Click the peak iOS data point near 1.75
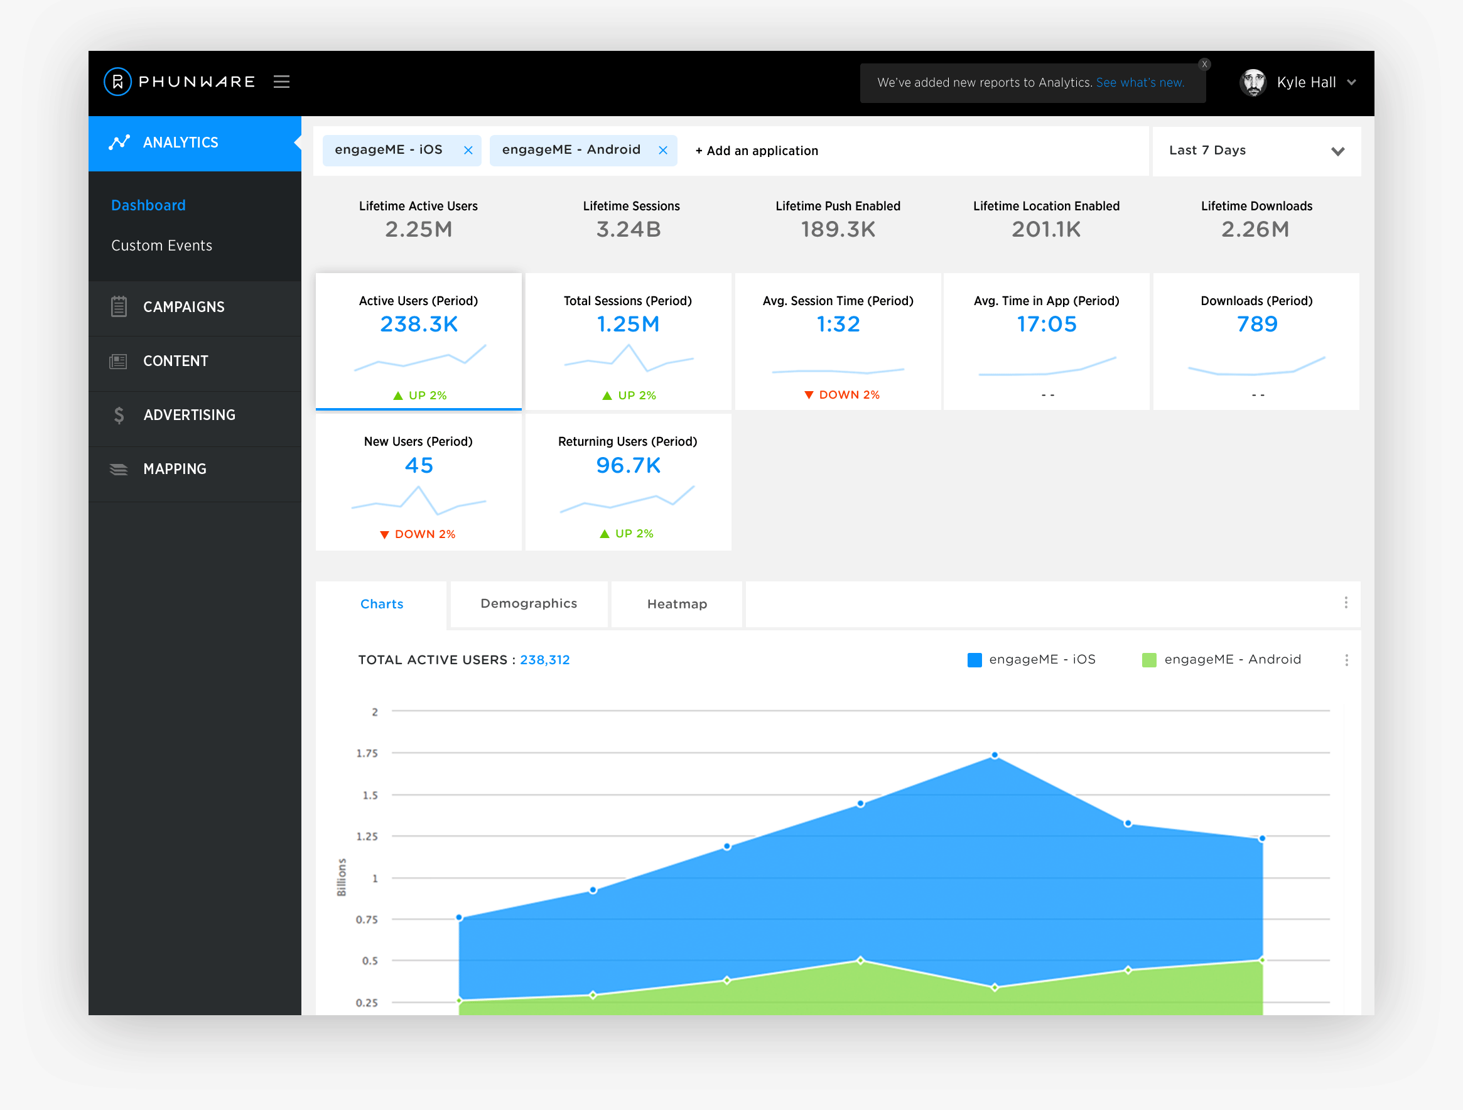 995,755
